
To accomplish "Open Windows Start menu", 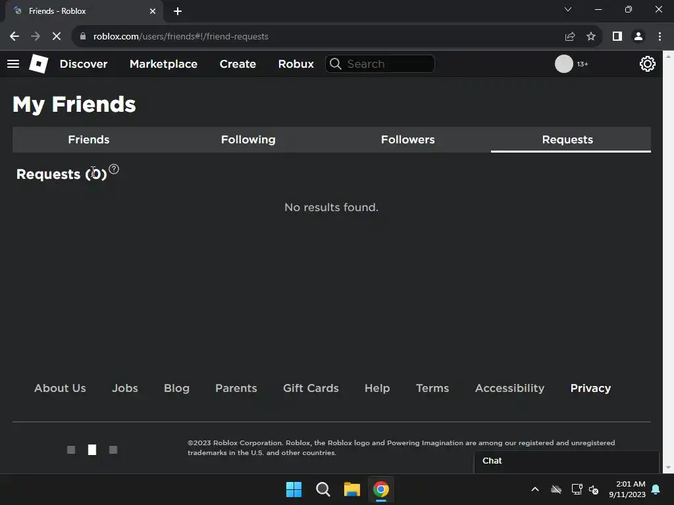I will 294,489.
